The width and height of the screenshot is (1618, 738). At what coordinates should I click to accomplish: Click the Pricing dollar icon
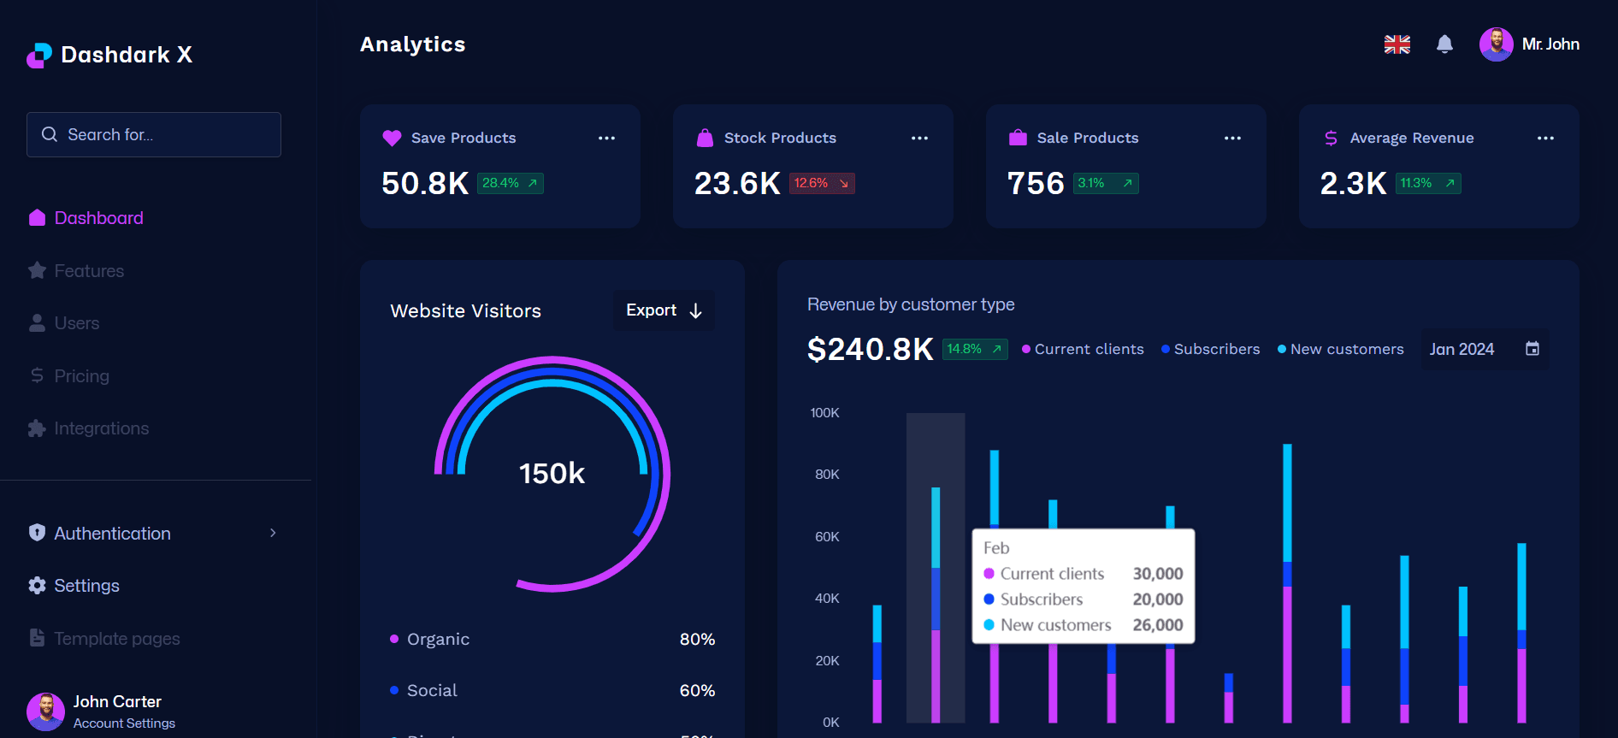[37, 375]
